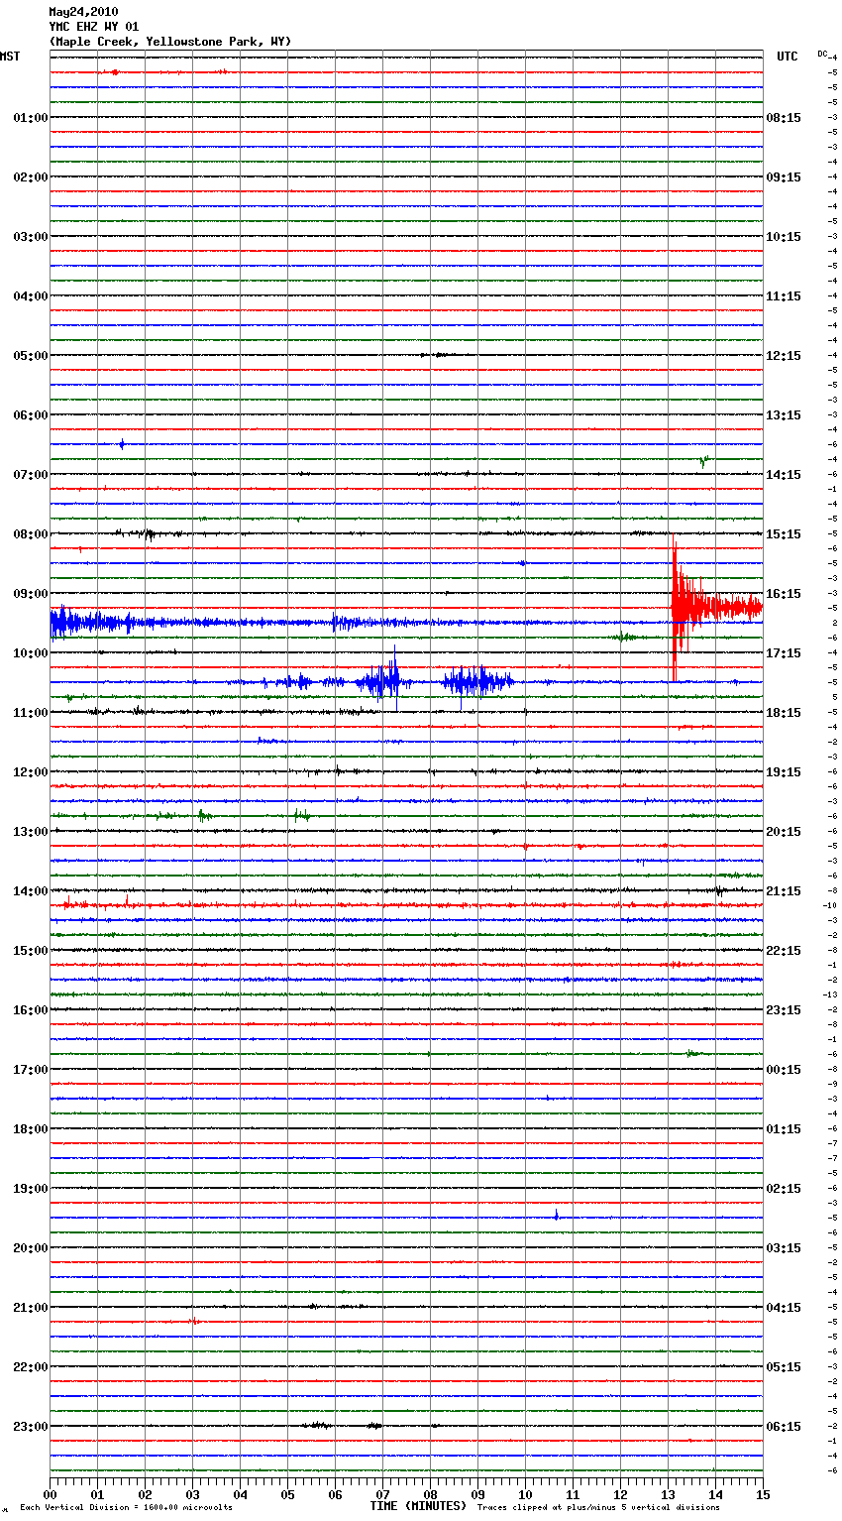Click minute 15 on the bottom time axis
This screenshot has height=1521, width=842.
763,1494
